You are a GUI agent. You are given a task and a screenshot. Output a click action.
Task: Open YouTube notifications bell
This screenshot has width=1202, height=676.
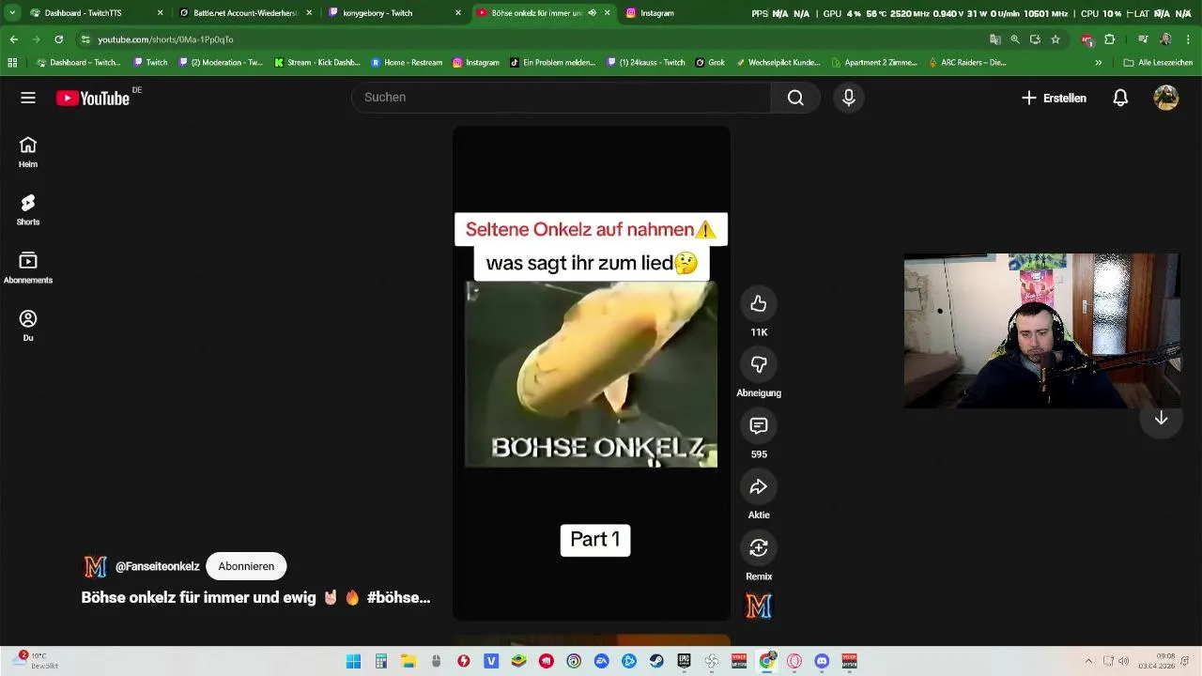pos(1120,98)
